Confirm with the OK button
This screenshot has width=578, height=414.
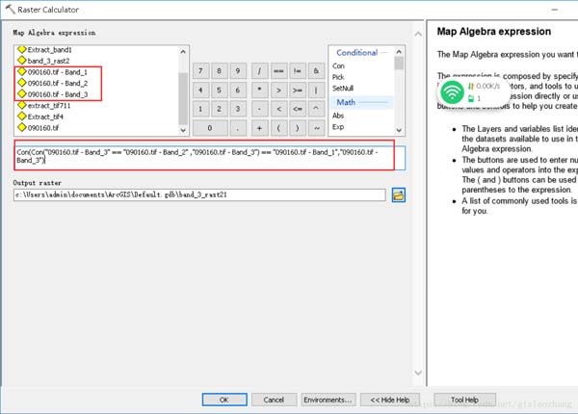224,400
